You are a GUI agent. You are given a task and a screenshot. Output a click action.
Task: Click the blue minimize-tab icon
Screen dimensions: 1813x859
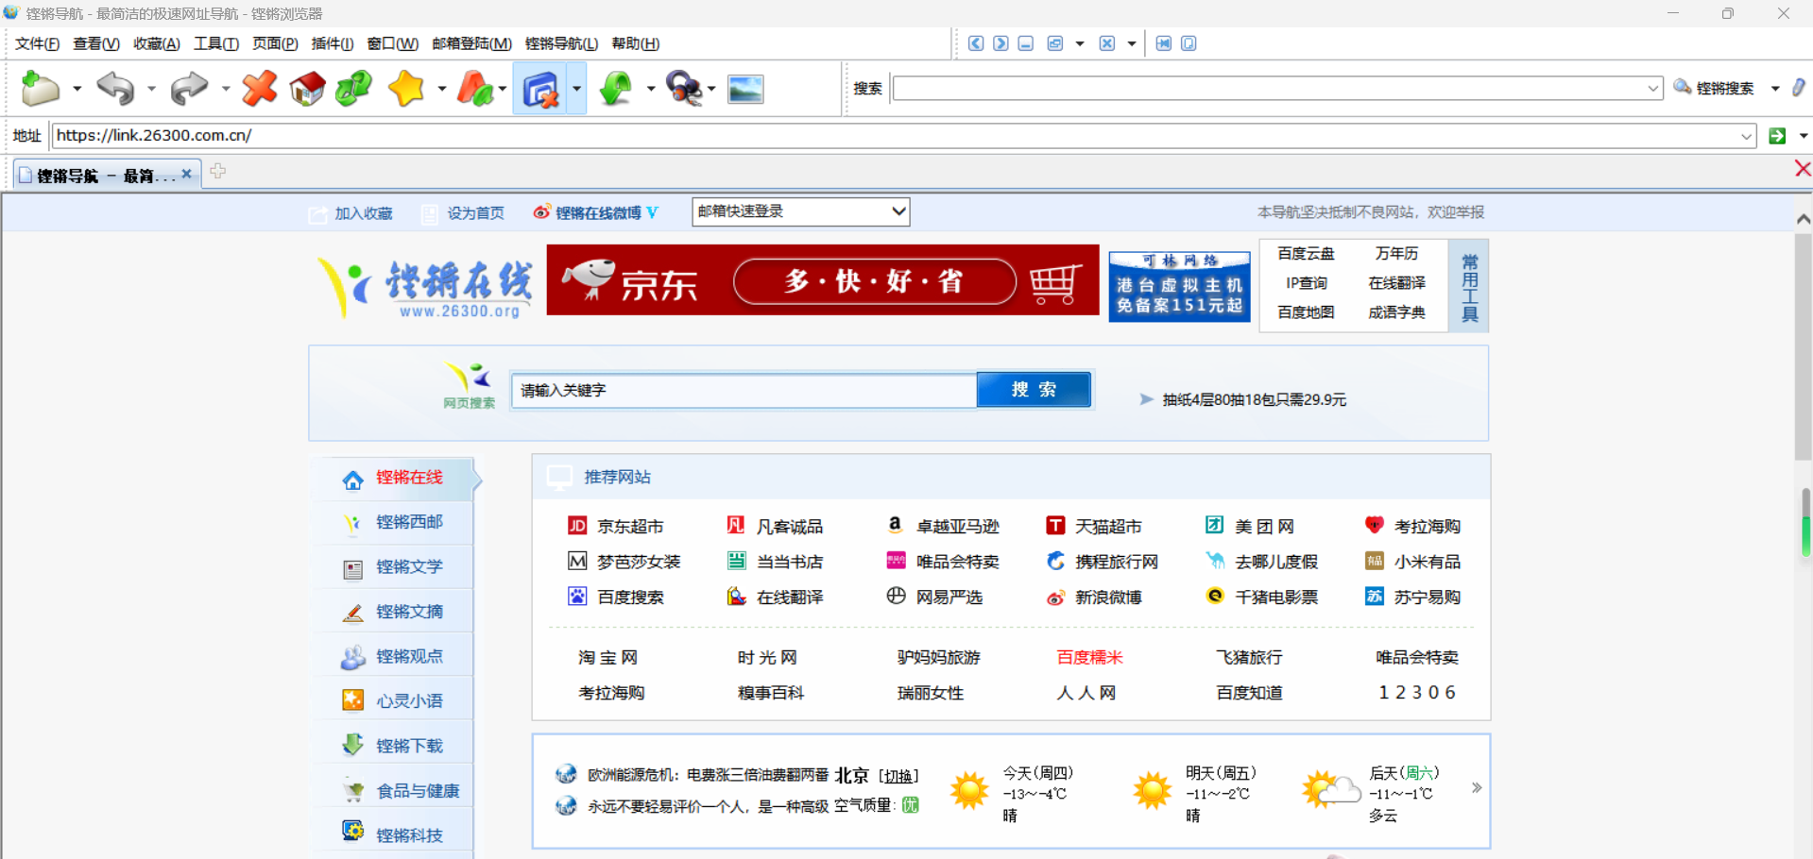(x=1026, y=43)
